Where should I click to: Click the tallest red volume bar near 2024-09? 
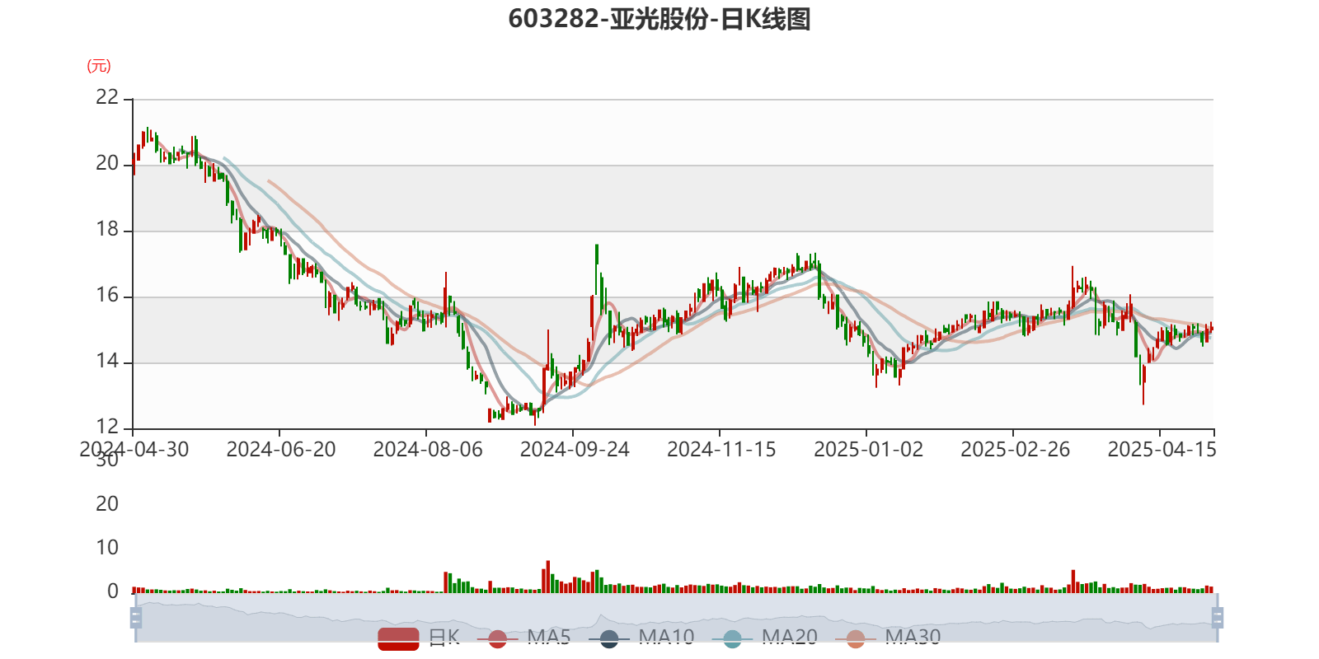[547, 576]
